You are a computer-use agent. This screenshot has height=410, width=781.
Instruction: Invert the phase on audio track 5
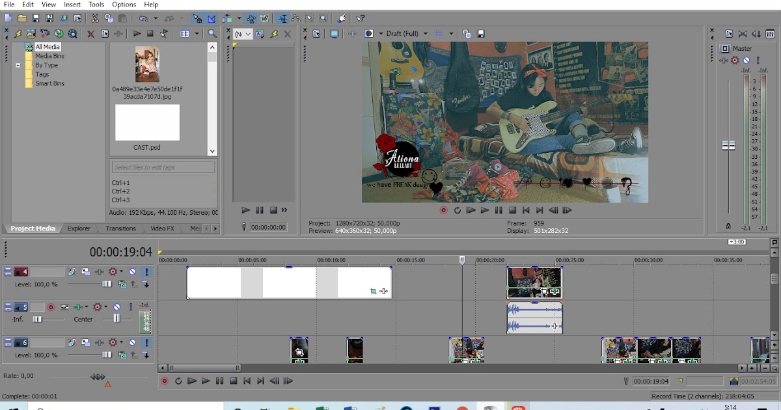(64, 307)
